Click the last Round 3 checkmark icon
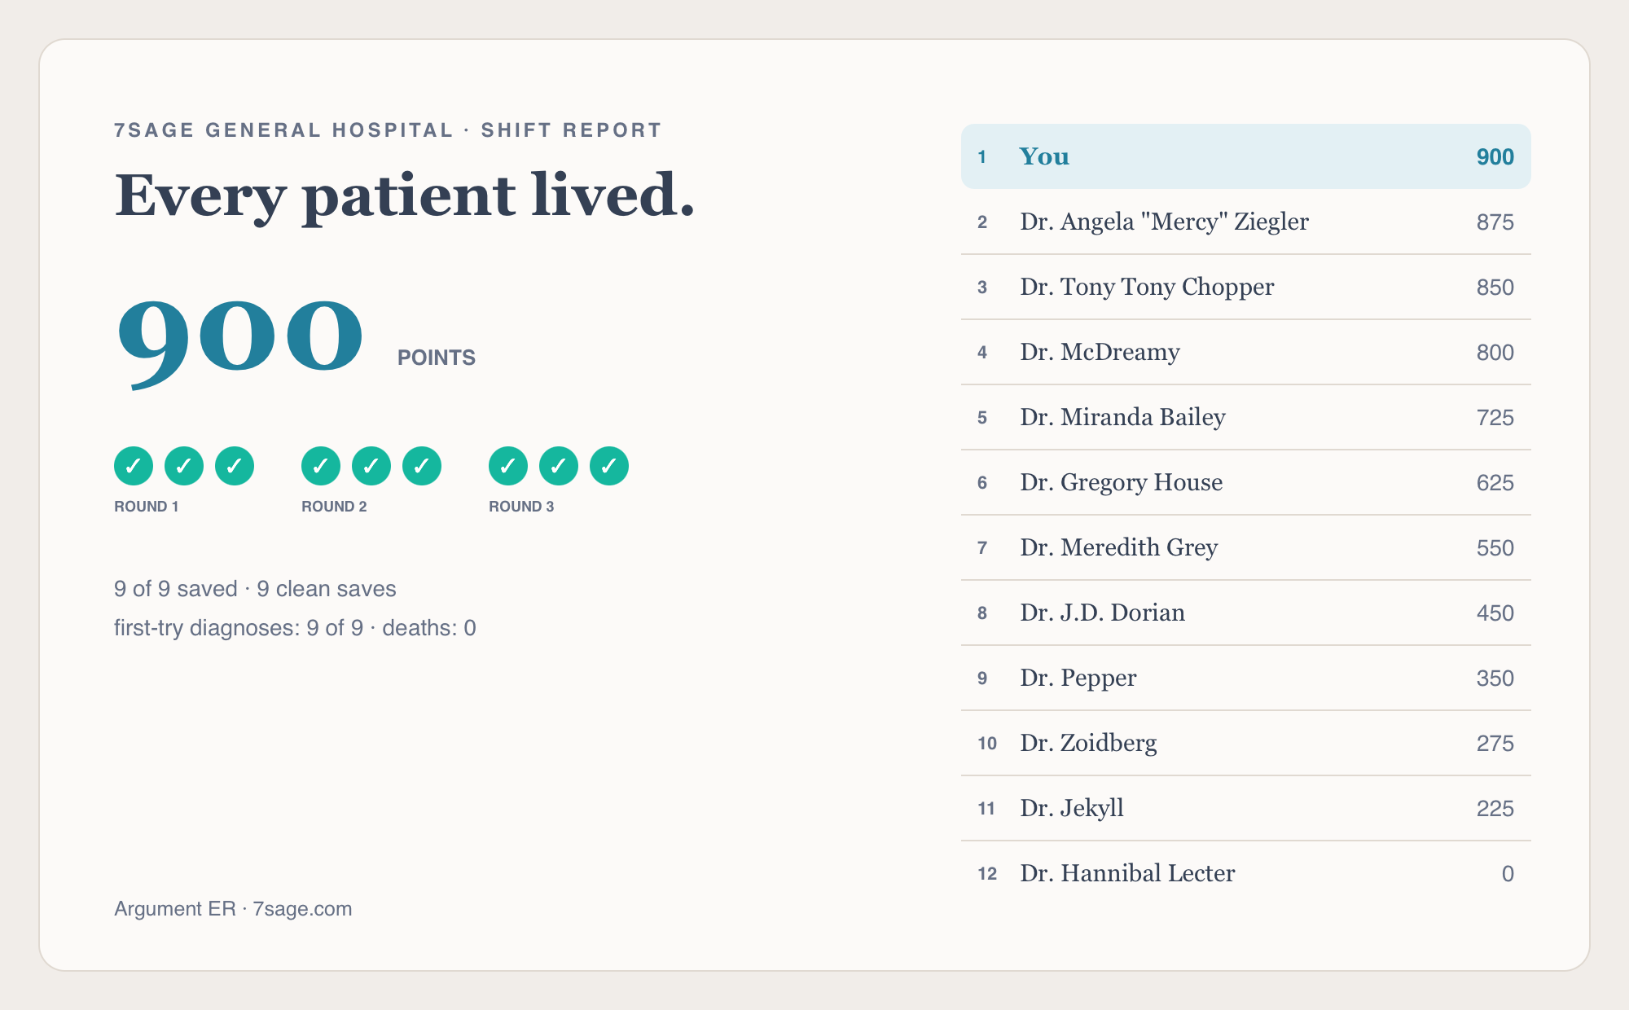The width and height of the screenshot is (1629, 1010). point(609,466)
